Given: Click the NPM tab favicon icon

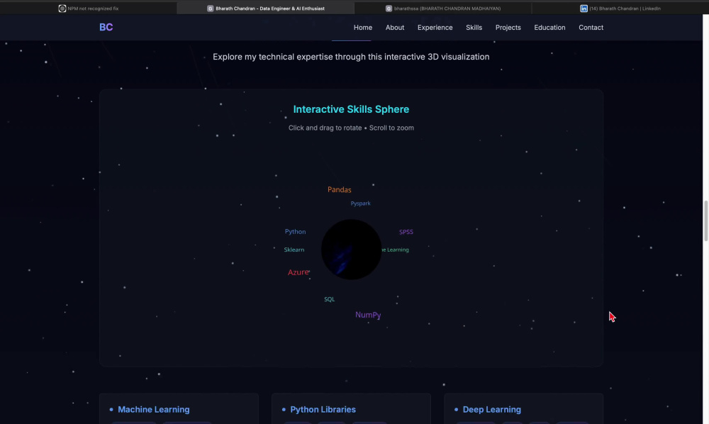Looking at the screenshot, I should pyautogui.click(x=62, y=8).
